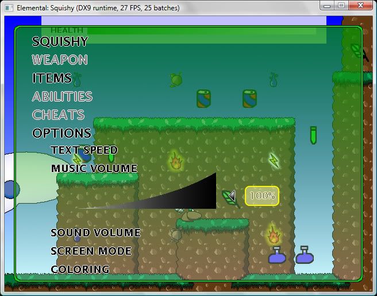Click the window's application icon in title bar

tap(9, 8)
